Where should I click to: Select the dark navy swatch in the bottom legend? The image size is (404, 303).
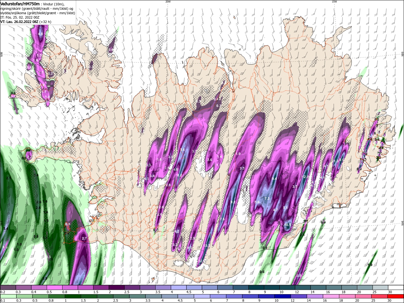282,296
